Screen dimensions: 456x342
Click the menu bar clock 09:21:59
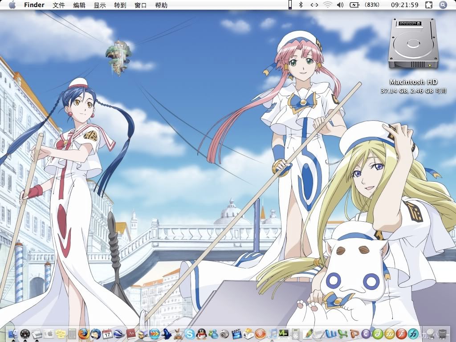click(404, 4)
